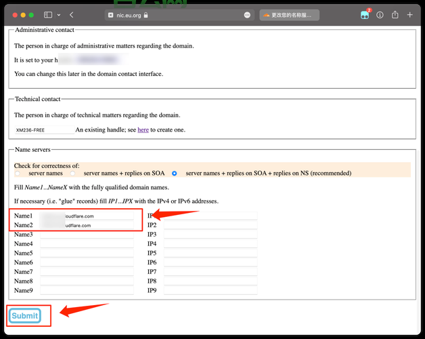Open a new tab with plus icon

[x=410, y=15]
